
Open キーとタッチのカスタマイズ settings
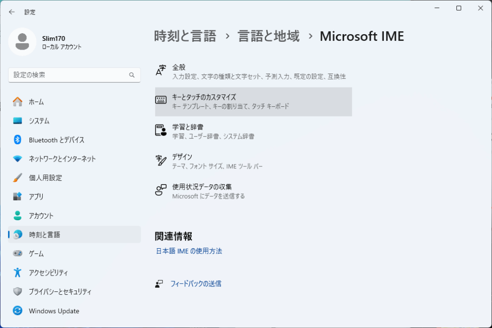(x=254, y=102)
